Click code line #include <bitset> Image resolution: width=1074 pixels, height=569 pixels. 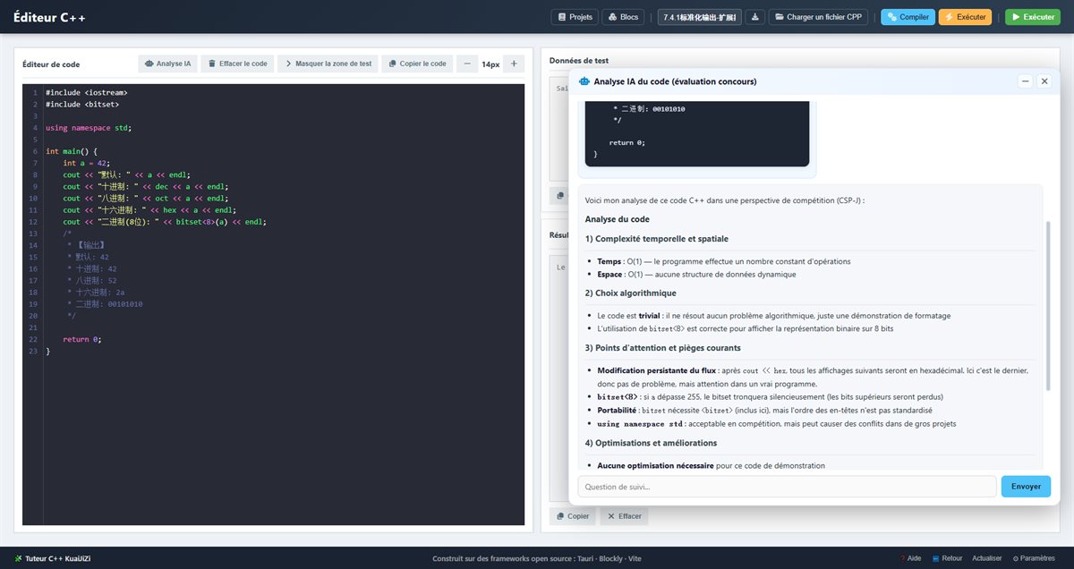(82, 104)
